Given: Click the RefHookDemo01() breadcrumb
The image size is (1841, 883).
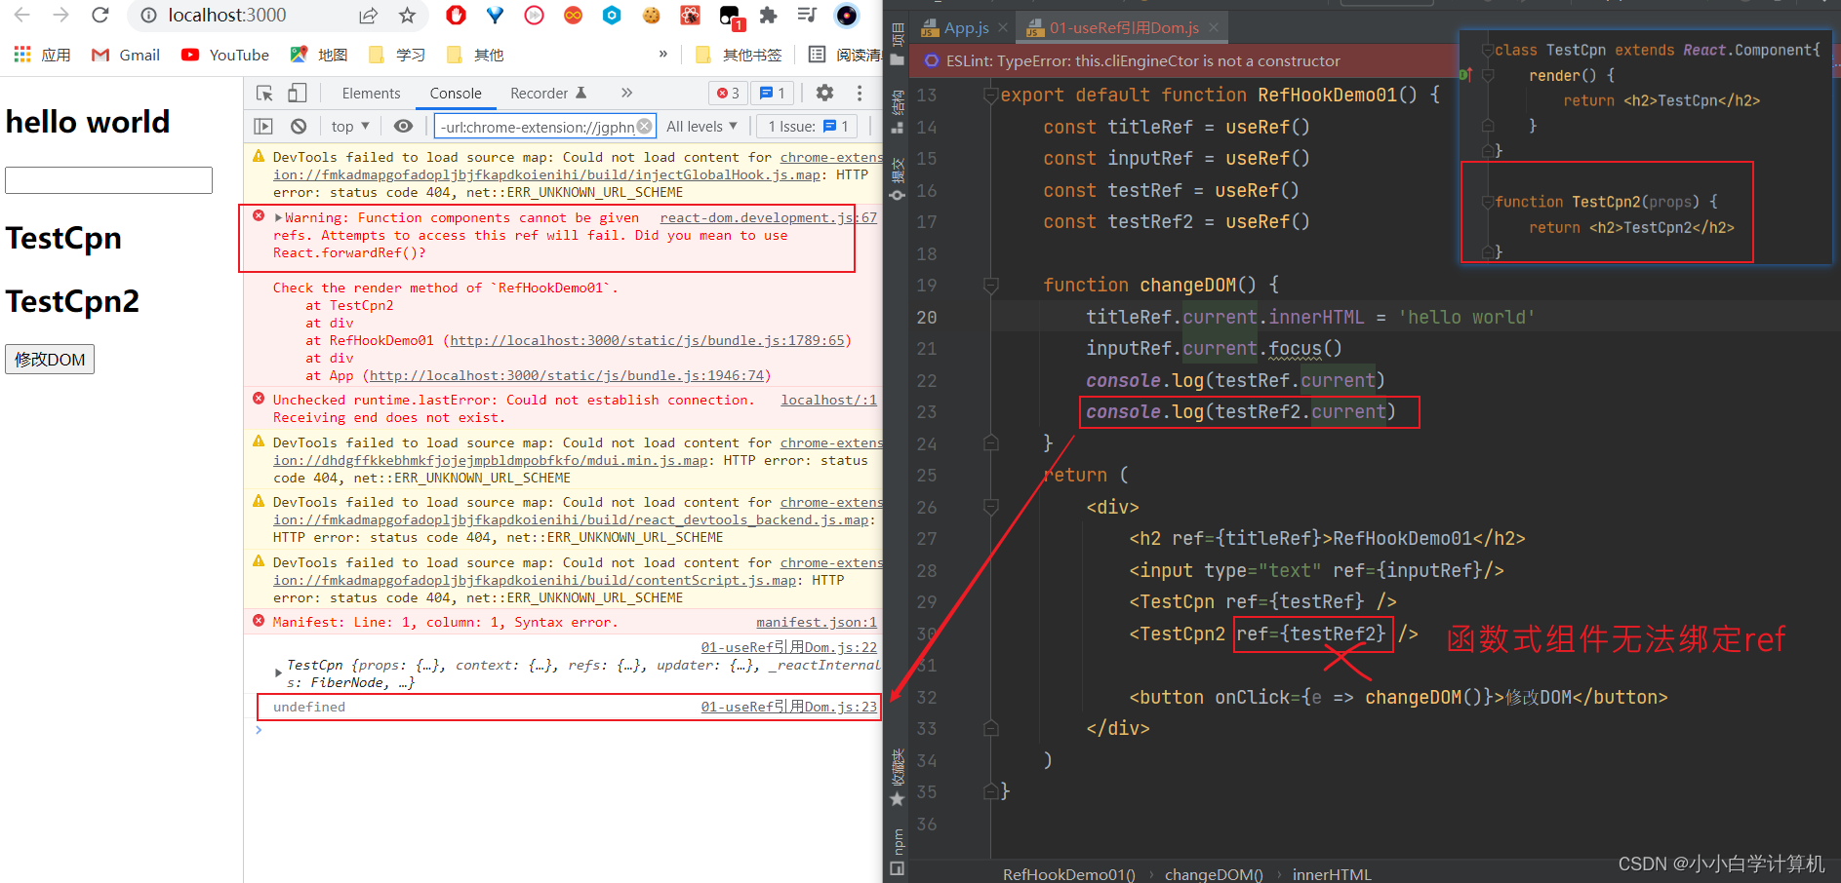Looking at the screenshot, I should (1068, 874).
